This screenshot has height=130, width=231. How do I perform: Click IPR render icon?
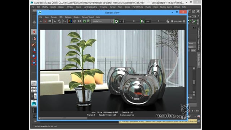(x=55, y=21)
